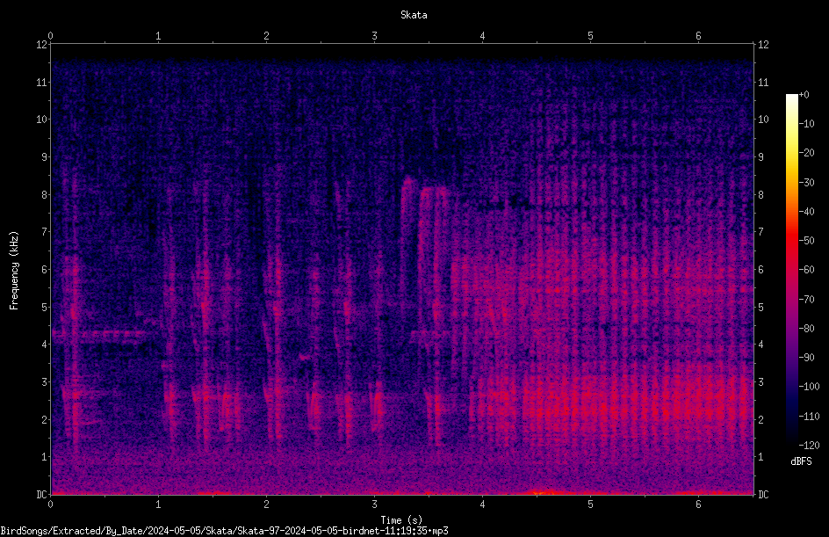Image resolution: width=829 pixels, height=537 pixels.
Task: Click the 5 second mark on the top time axis
Action: point(590,36)
